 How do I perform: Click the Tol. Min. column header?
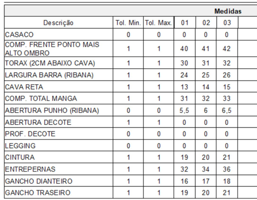128,22
